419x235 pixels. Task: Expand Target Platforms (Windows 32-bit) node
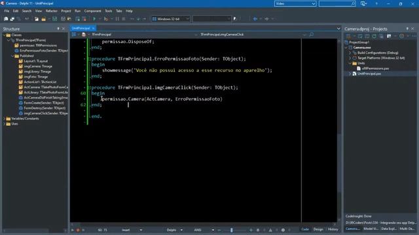click(350, 58)
